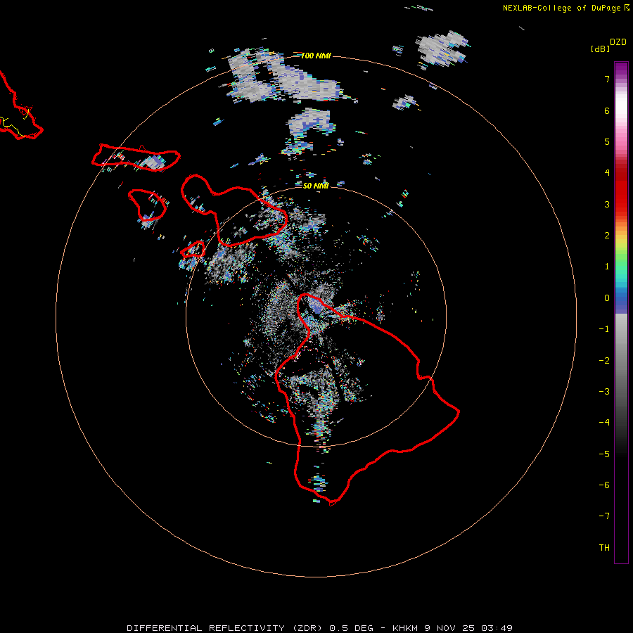Image resolution: width=633 pixels, height=633 pixels.
Task: Click the NEXLAB-College of DuPage watermark text
Action: point(561,8)
